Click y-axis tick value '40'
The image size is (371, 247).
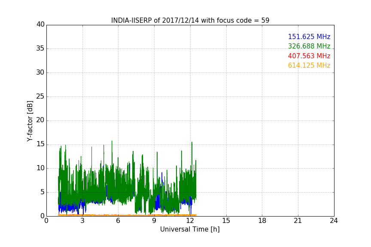tap(40, 24)
